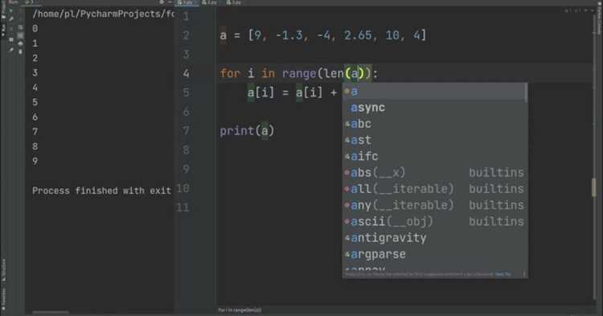Switch to the rightmost editor file tab
The image size is (603, 316).
pos(233,2)
